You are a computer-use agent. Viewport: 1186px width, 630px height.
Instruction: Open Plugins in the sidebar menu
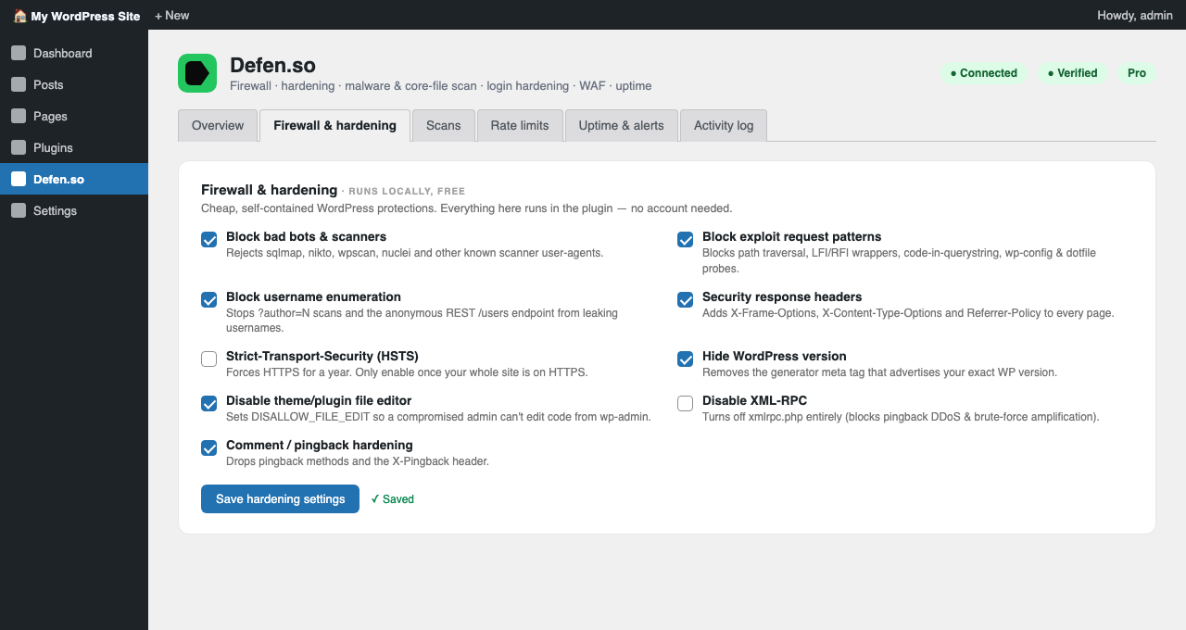coord(74,147)
